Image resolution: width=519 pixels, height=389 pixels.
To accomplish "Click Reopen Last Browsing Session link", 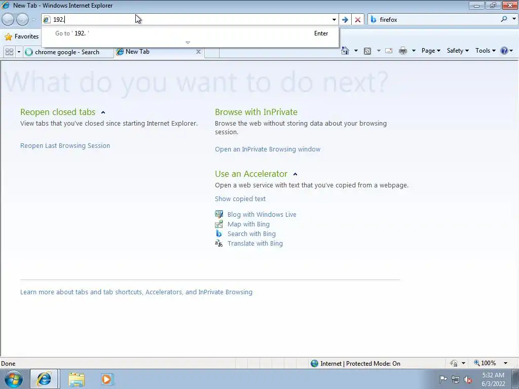I will (65, 145).
